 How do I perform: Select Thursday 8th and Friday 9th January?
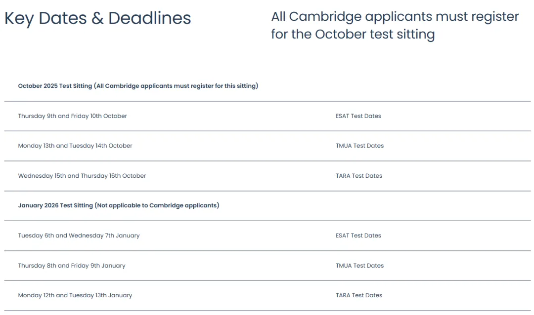tap(72, 266)
